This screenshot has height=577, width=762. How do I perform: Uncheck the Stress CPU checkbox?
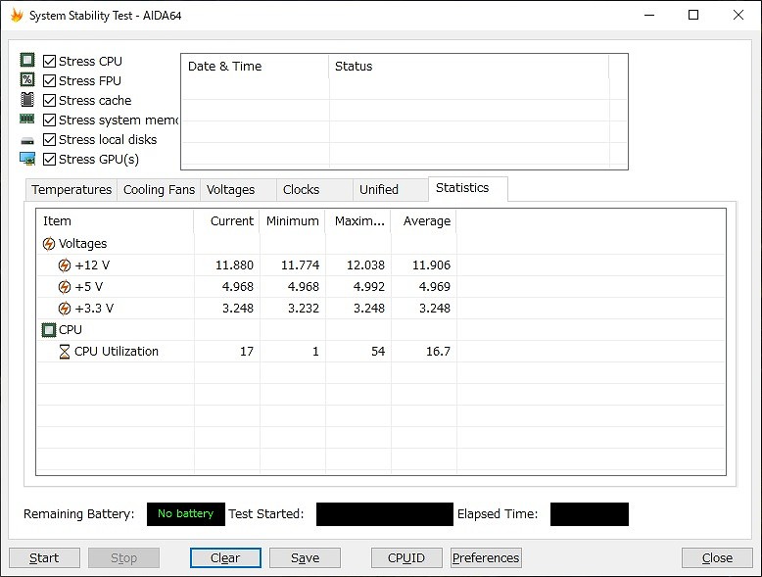pyautogui.click(x=49, y=61)
